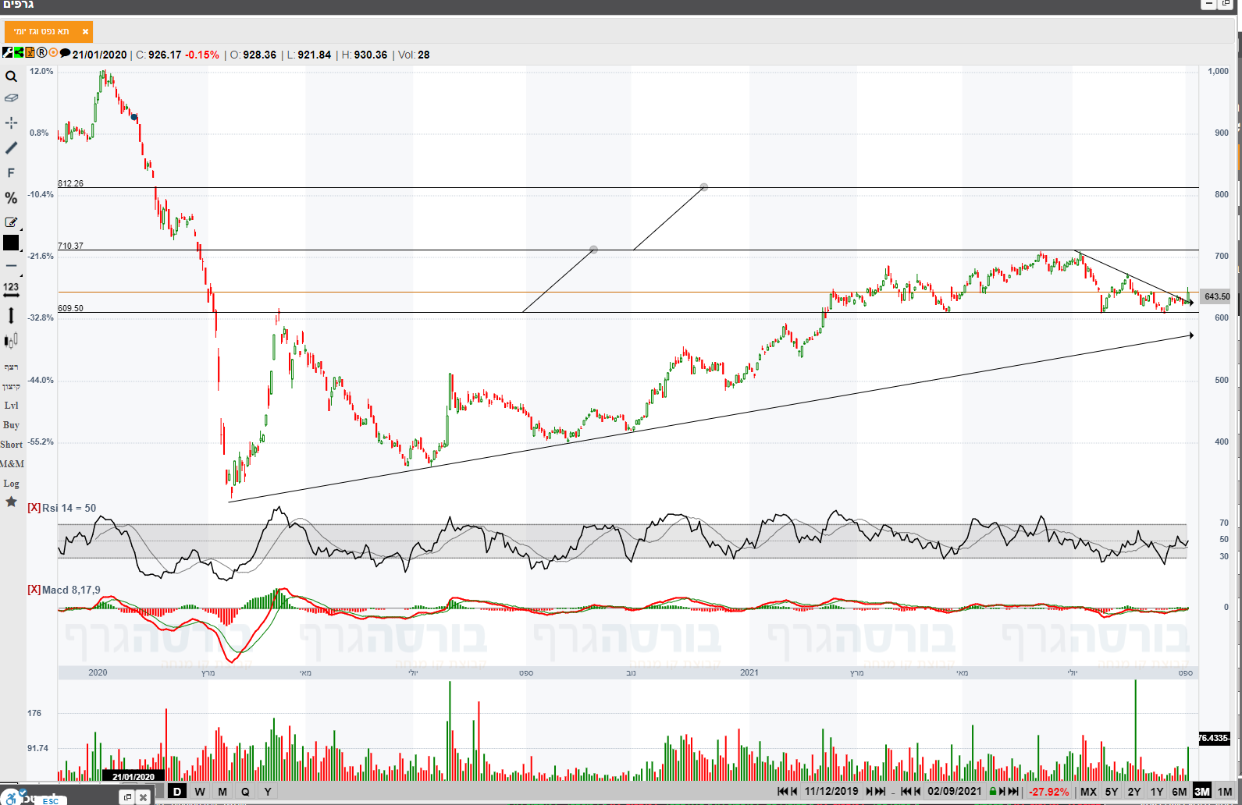Viewport: 1242px width, 805px height.
Task: Click the -0.15% change value in header
Action: click(x=202, y=55)
